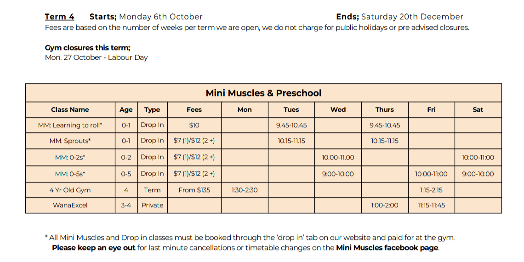
Task: Click the 'MM: 0-2s*' class name cell
Action: pos(70,157)
